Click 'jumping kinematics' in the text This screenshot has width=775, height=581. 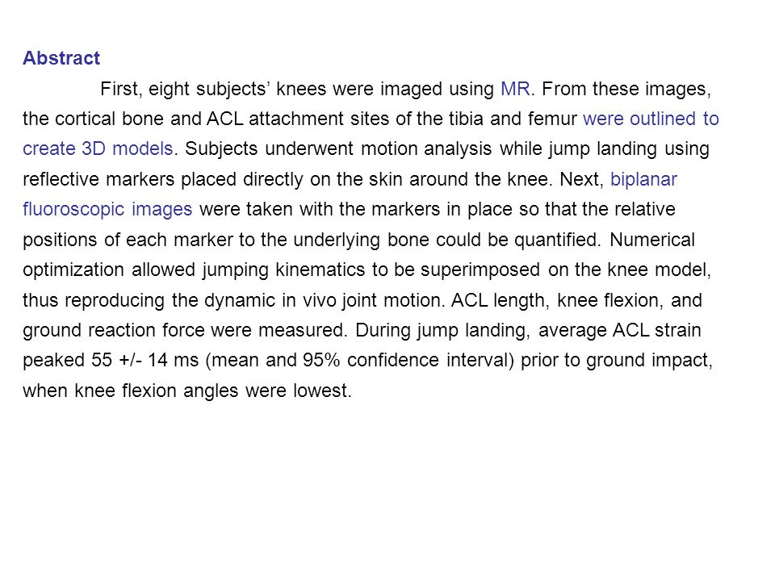tap(283, 270)
